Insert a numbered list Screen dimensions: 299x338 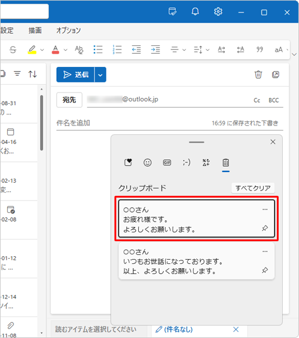pos(117,50)
